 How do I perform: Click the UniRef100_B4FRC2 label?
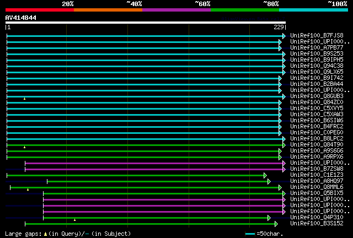pyautogui.click(x=317, y=126)
